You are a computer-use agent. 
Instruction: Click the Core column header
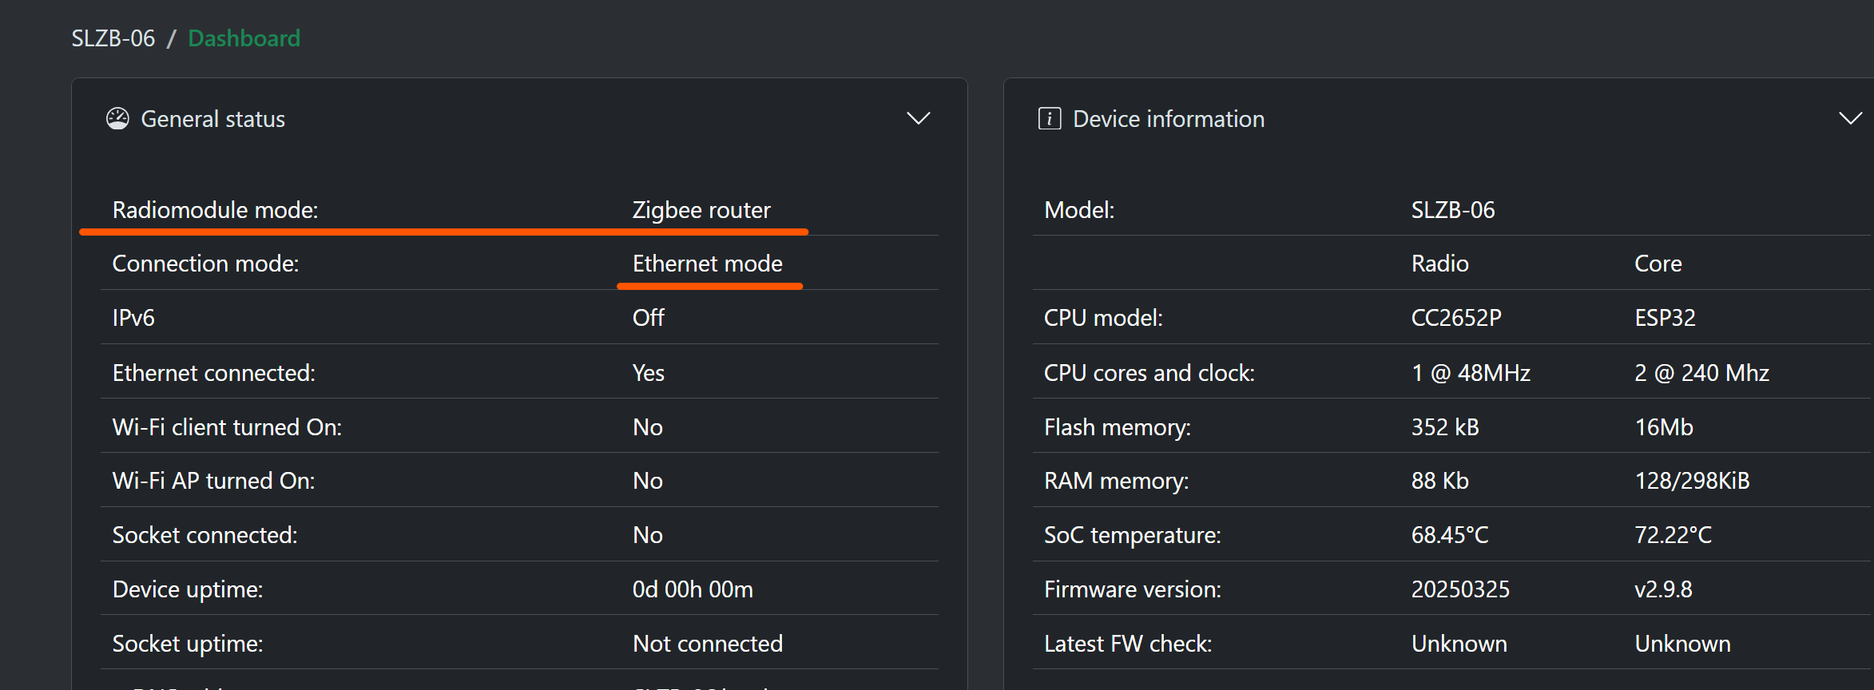(x=1658, y=264)
